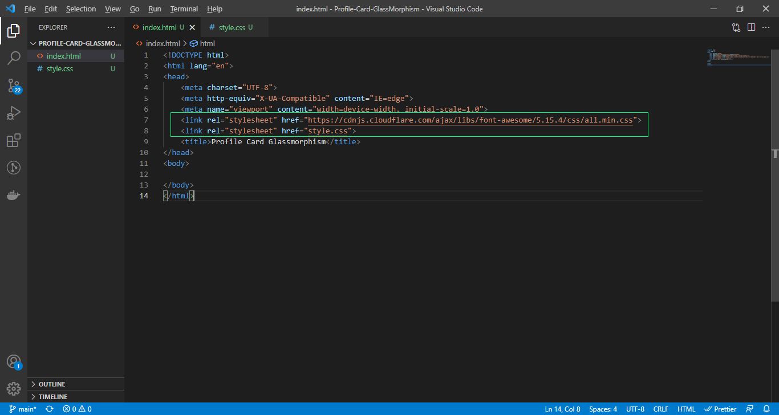
Task: Open the Search view icon
Action: point(14,58)
